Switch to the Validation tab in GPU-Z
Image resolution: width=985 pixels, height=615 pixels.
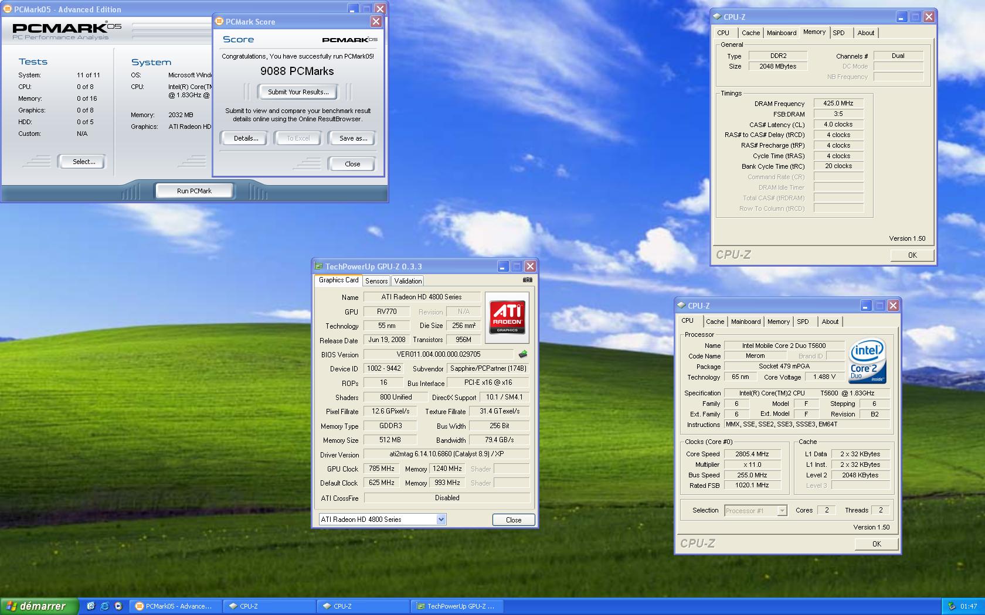pos(407,281)
